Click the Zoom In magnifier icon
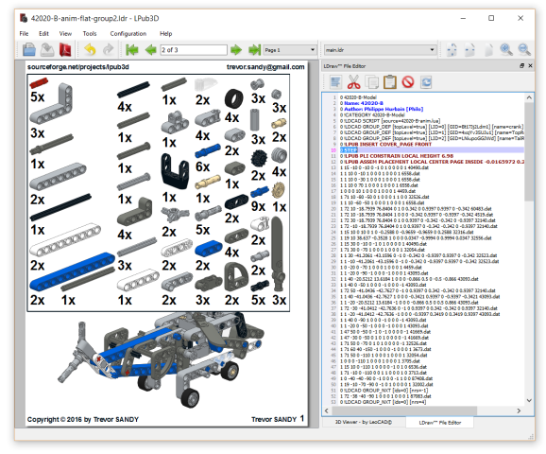 pos(506,49)
